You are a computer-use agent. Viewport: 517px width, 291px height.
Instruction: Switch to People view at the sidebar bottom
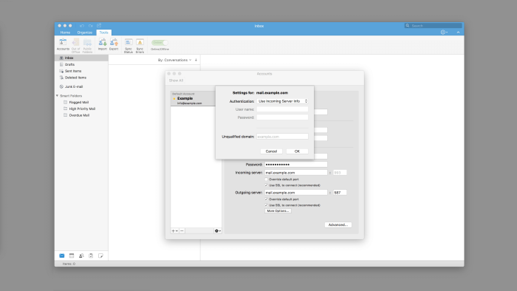pyautogui.click(x=81, y=256)
